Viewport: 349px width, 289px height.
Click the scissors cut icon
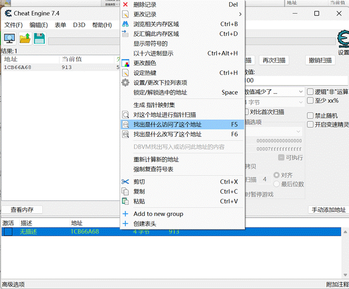click(x=125, y=182)
